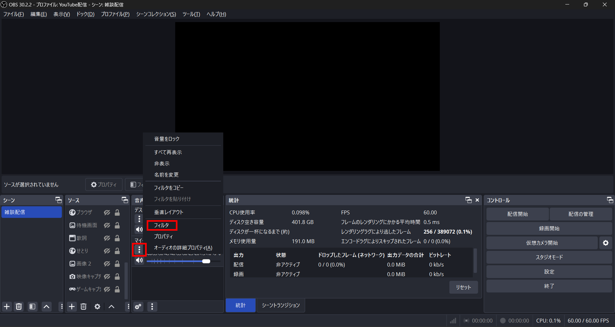Float the コントロール dock with popout icon
The width and height of the screenshot is (615, 327).
(x=610, y=200)
